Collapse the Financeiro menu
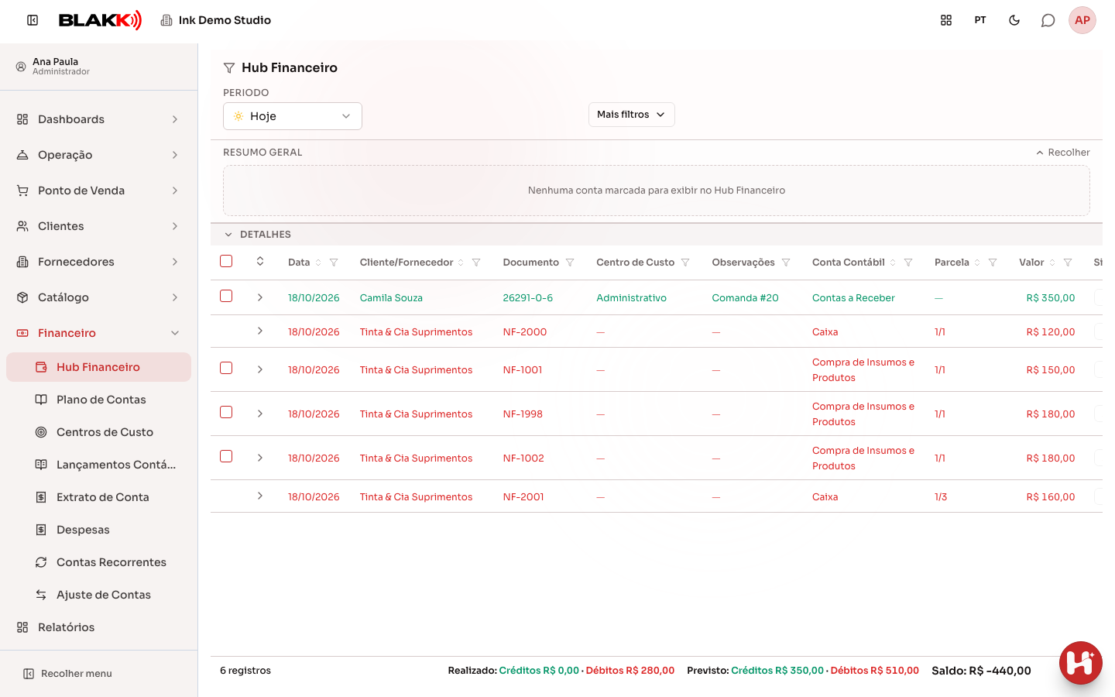This screenshot has height=697, width=1115. point(98,333)
